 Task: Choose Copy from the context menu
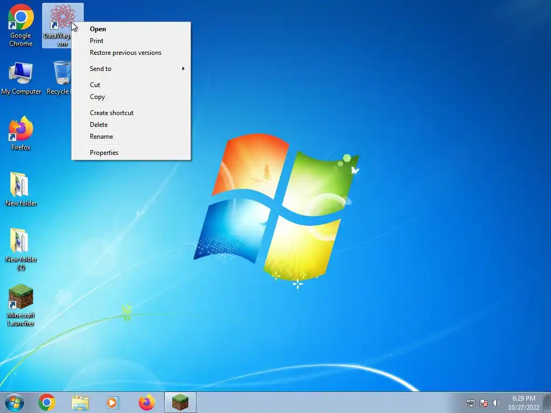pos(131,97)
